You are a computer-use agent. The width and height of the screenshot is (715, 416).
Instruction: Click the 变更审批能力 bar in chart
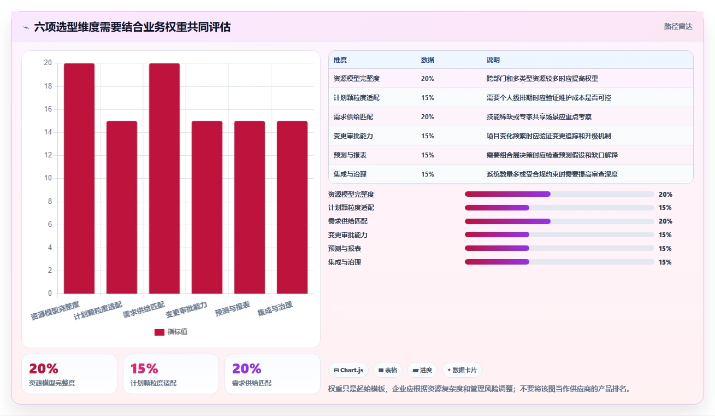coord(207,207)
